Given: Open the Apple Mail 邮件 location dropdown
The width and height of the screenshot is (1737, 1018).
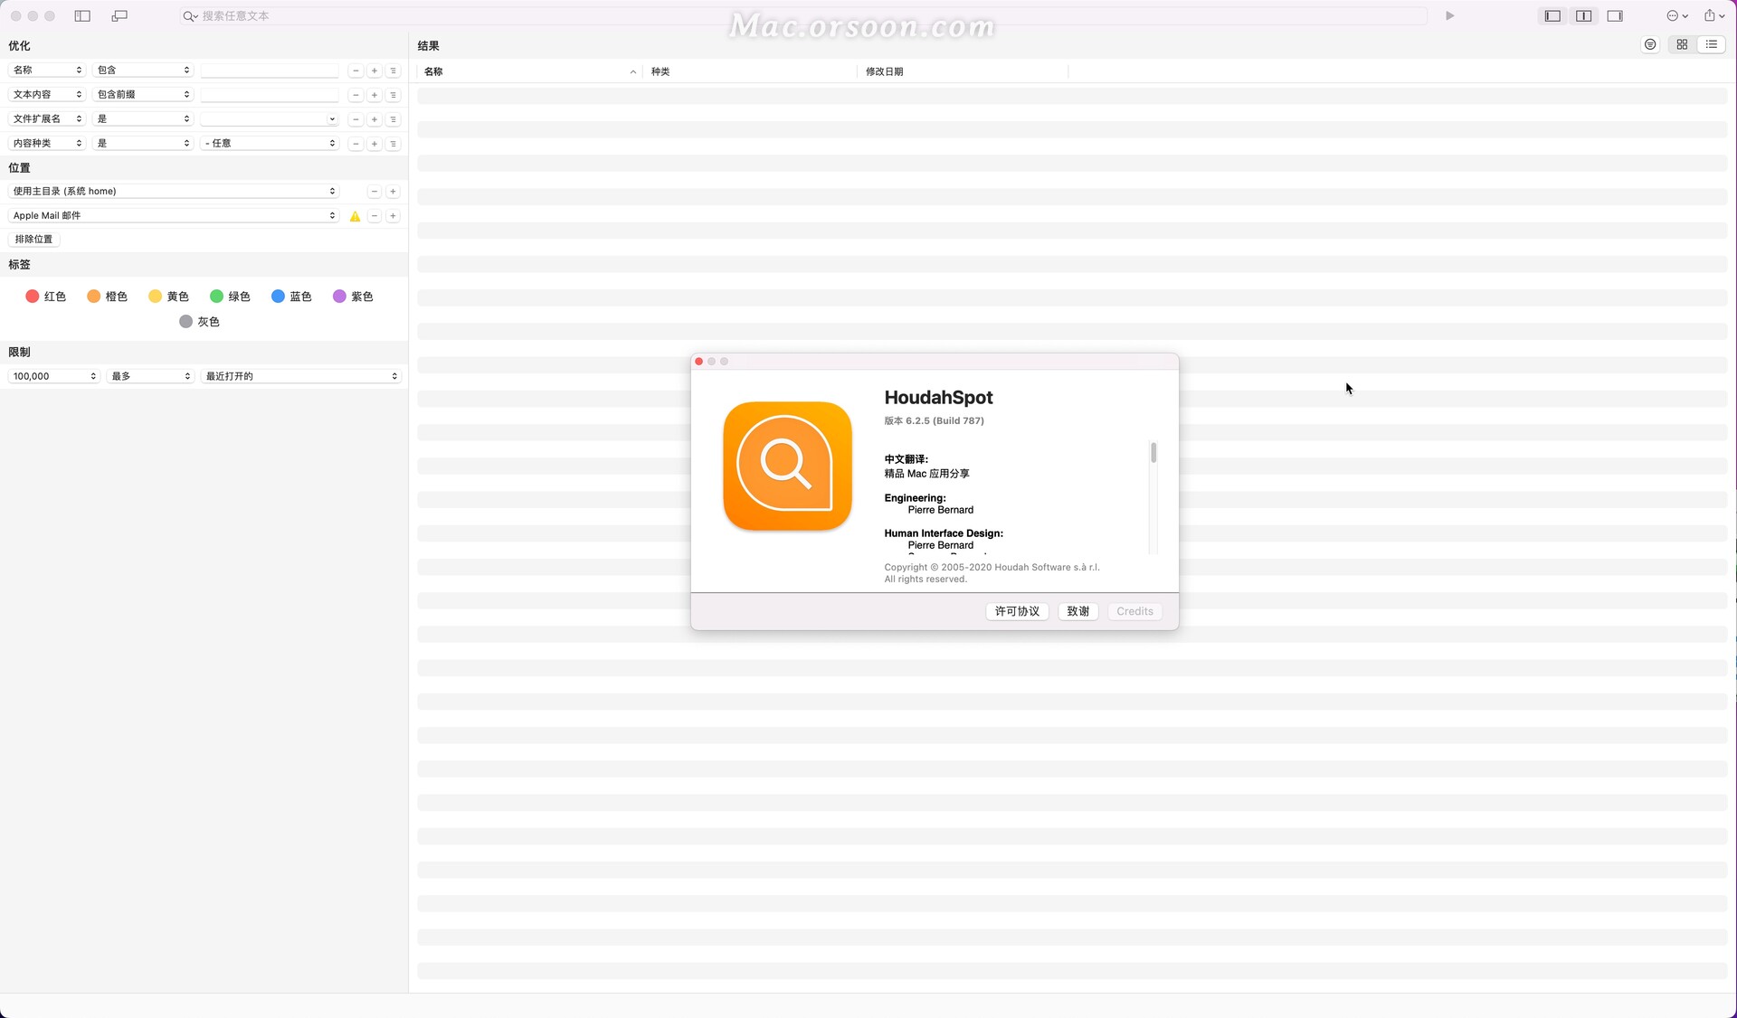Looking at the screenshot, I should click(174, 215).
